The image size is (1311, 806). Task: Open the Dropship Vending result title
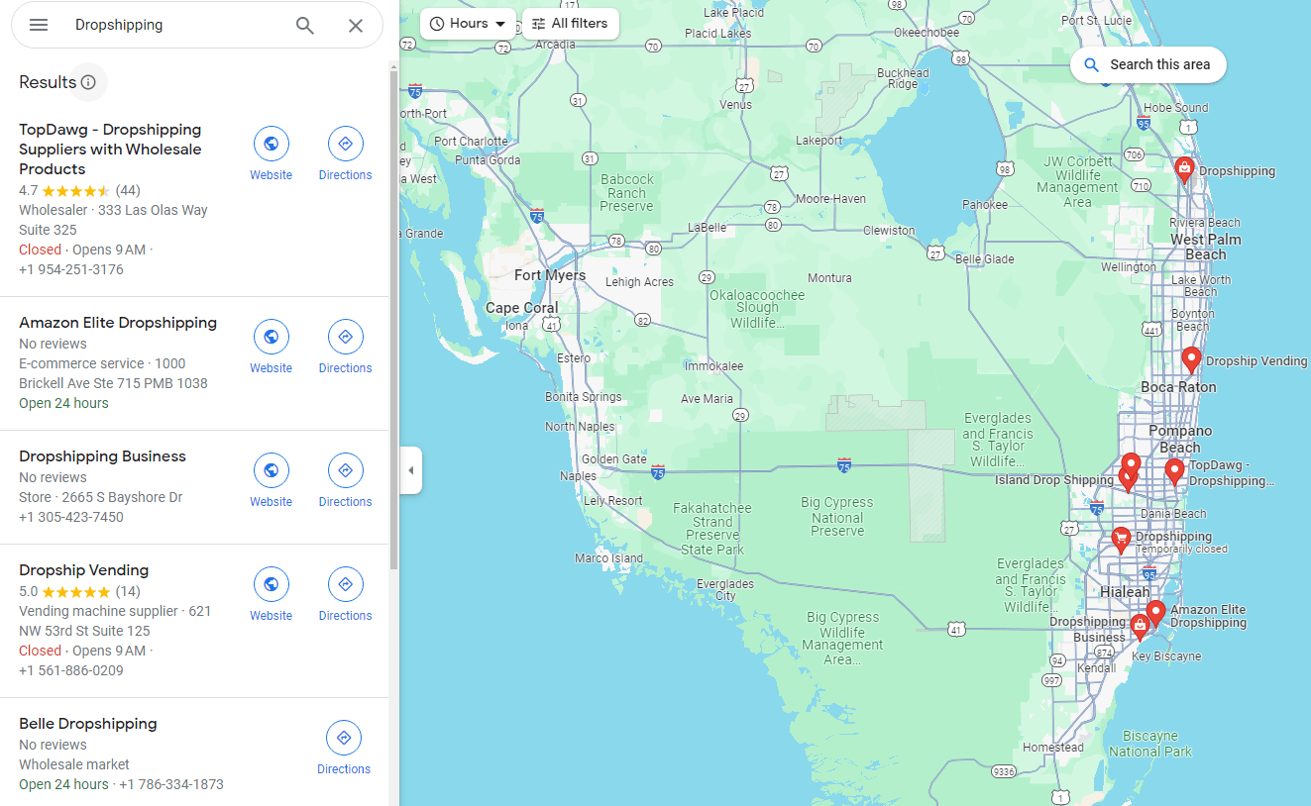click(x=83, y=570)
